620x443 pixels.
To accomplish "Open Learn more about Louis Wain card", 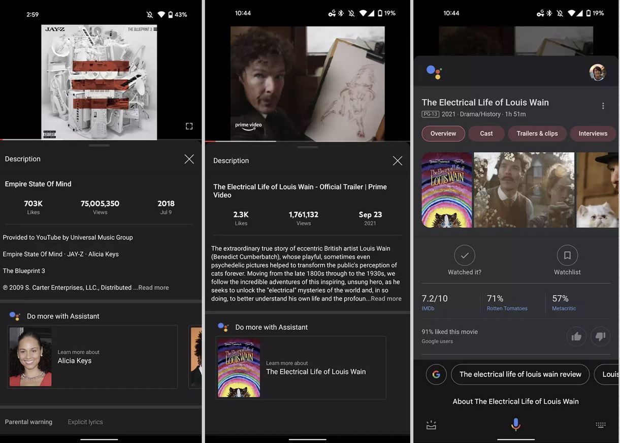I will [x=301, y=367].
